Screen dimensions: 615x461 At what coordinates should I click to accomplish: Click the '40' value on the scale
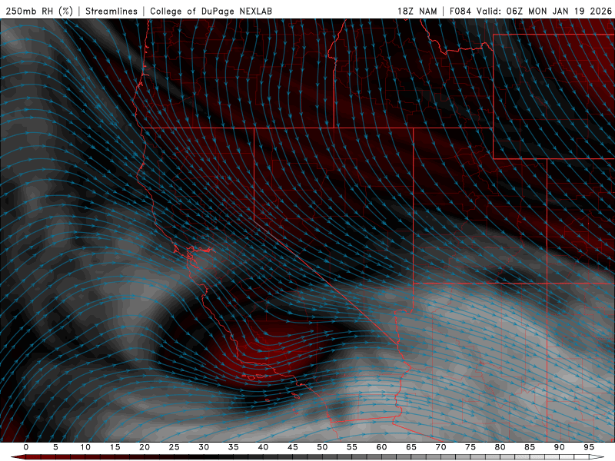[263, 447]
